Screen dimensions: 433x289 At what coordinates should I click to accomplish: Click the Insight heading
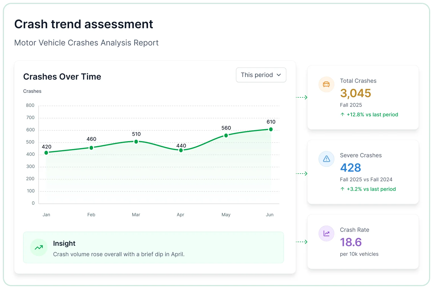(64, 243)
